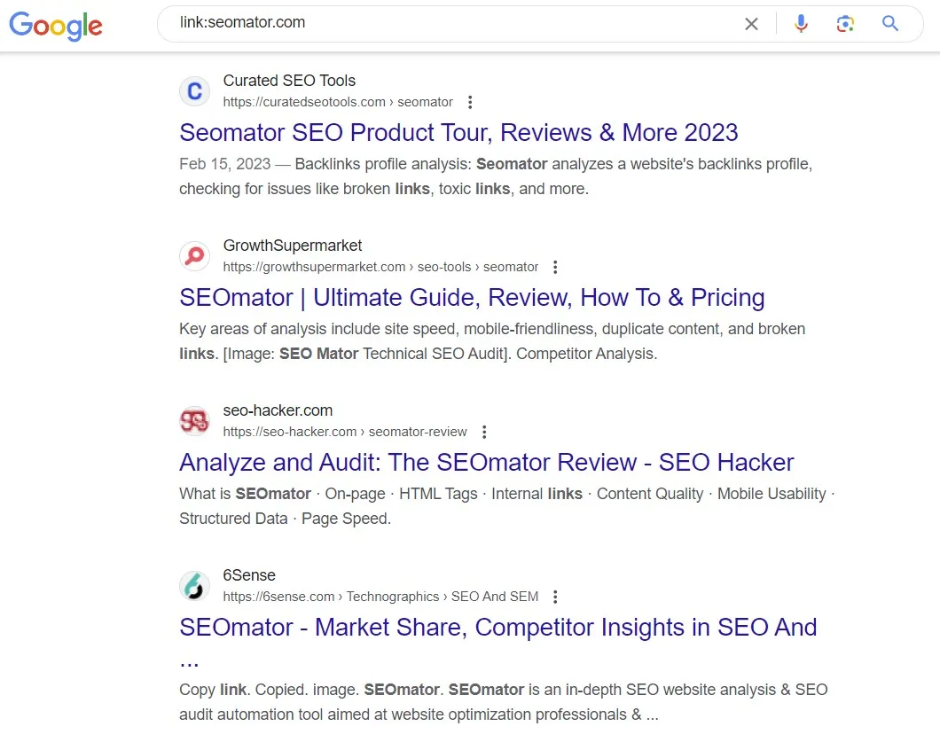The height and width of the screenshot is (742, 940).
Task: Start voice search with microphone icon
Action: click(801, 23)
